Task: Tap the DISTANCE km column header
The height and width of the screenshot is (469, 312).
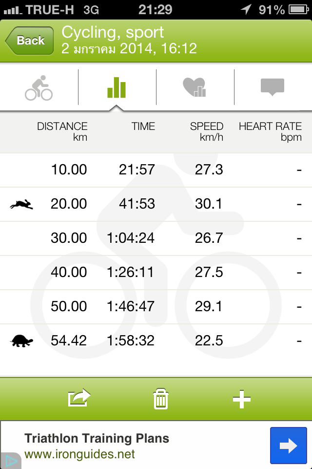Action: coord(62,131)
